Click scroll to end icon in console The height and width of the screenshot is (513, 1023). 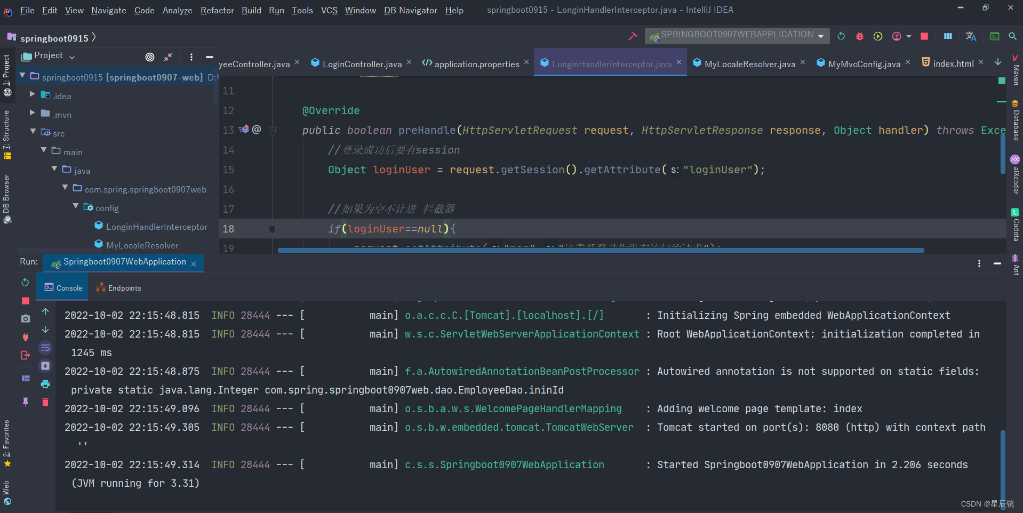pyautogui.click(x=45, y=366)
